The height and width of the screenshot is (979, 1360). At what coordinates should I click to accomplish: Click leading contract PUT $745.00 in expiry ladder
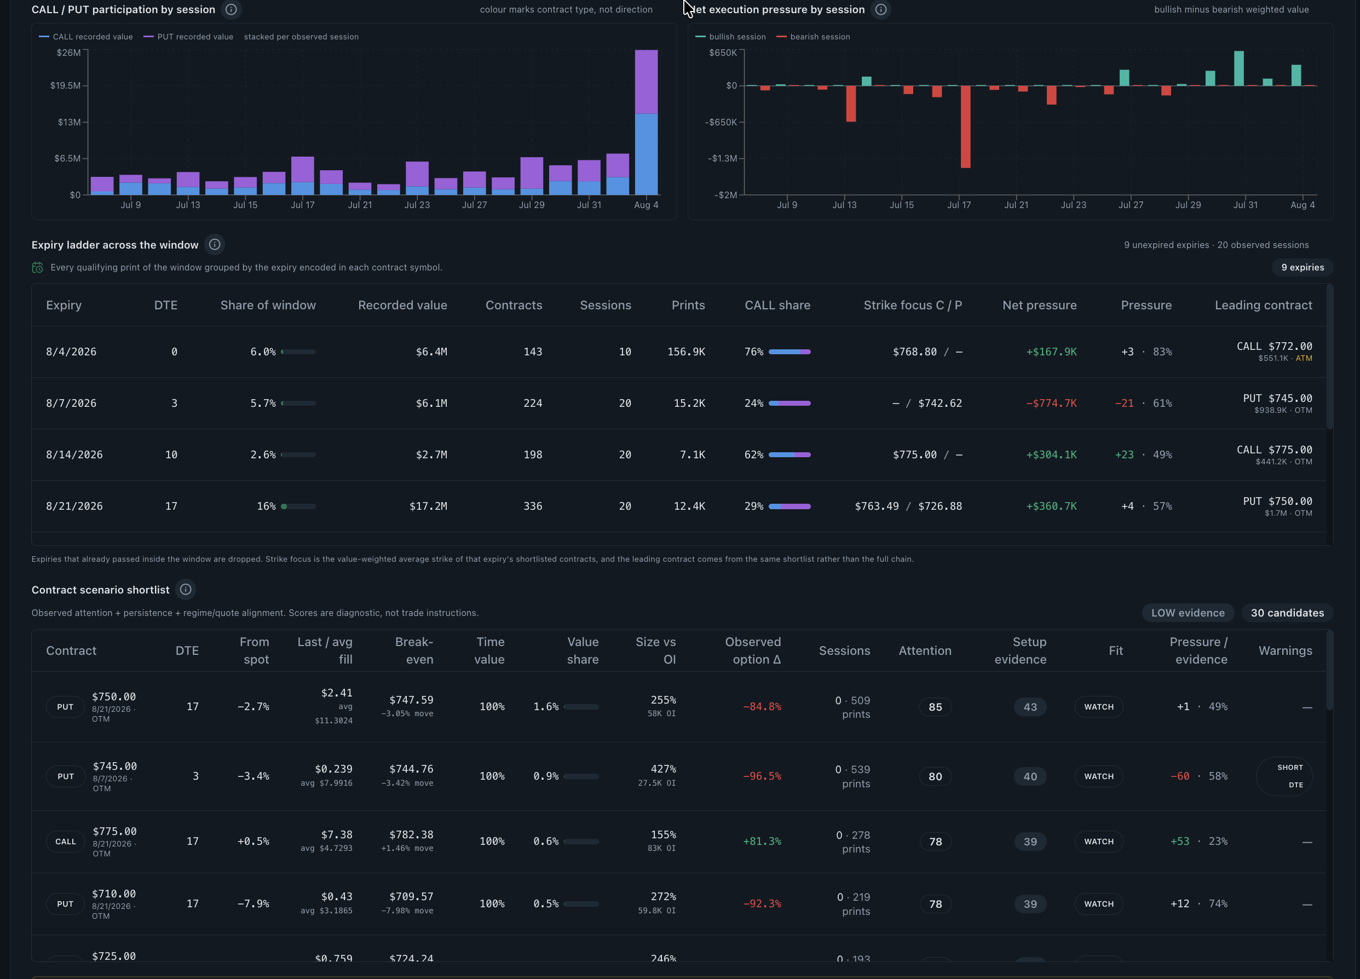click(1277, 399)
